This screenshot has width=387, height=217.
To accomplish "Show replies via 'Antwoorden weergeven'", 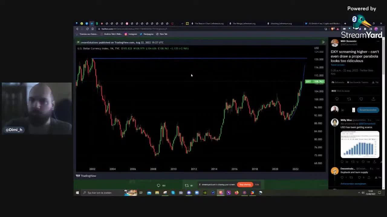I will [353, 184].
